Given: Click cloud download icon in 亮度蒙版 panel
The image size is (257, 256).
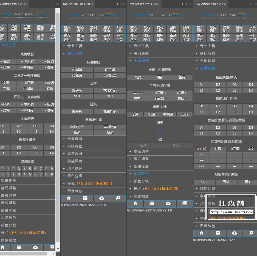Looking at the screenshot, I should [35, 247].
